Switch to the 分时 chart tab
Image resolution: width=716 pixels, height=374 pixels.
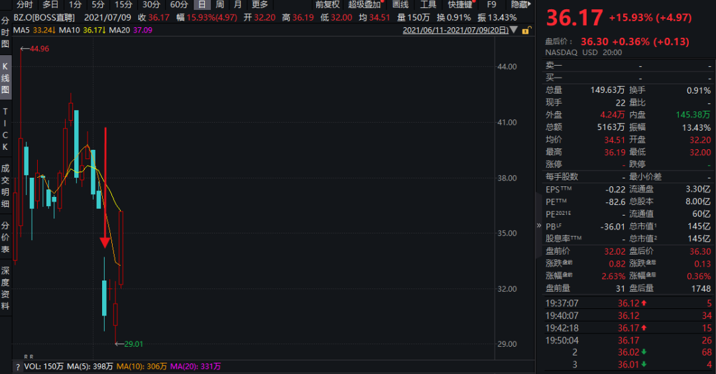25,5
